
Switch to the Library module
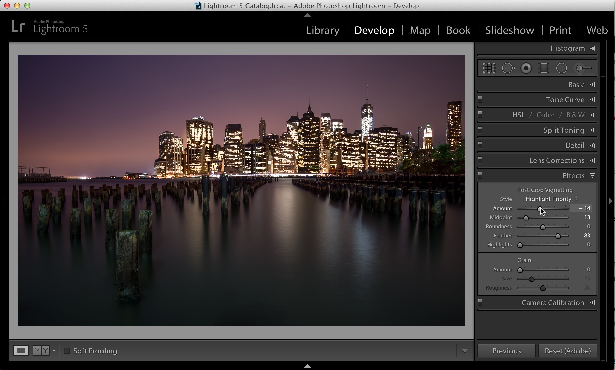[323, 30]
